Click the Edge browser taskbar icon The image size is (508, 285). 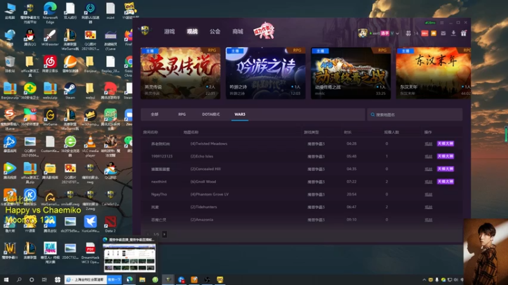tap(130, 280)
